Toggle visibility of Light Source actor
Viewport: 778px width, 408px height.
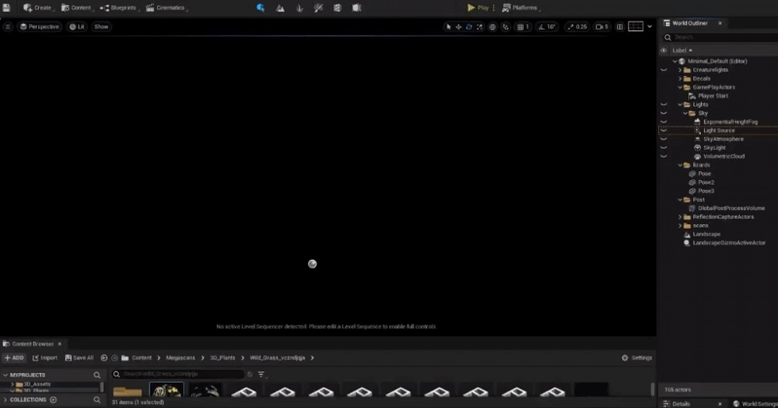tap(664, 131)
